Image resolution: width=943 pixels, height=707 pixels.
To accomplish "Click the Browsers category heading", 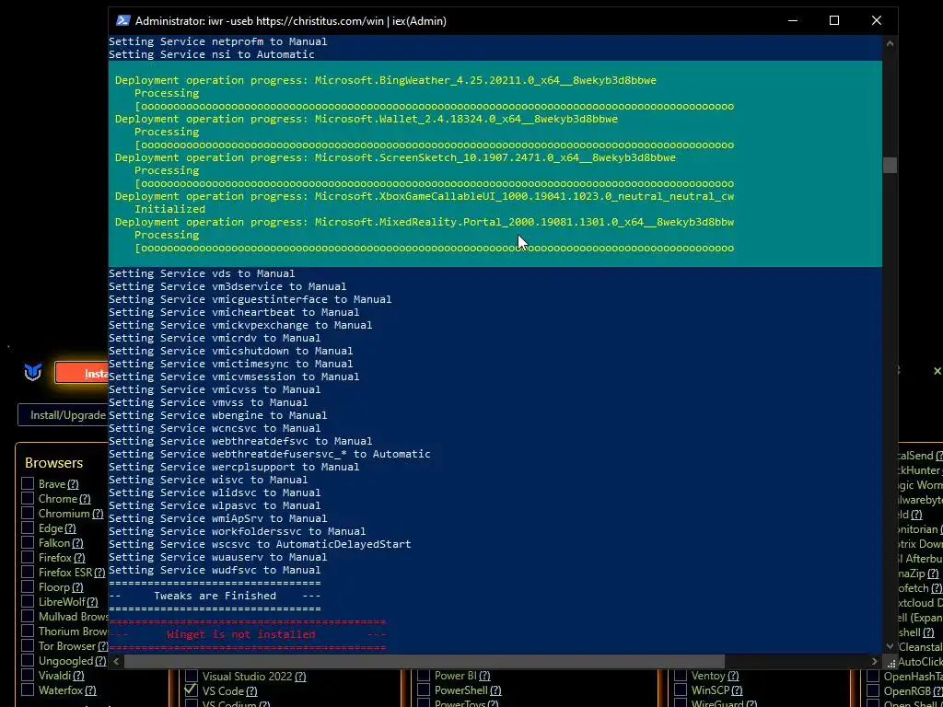I will tap(54, 462).
